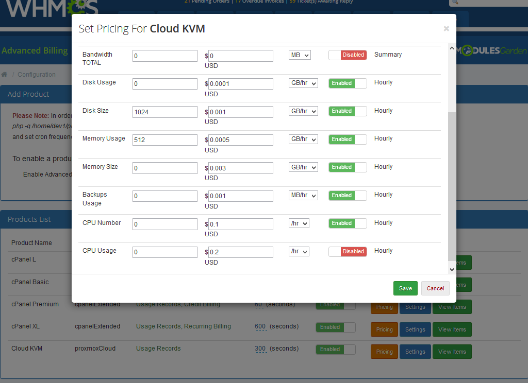Open Settings for cPanel XL product
528x383 pixels.
click(415, 329)
